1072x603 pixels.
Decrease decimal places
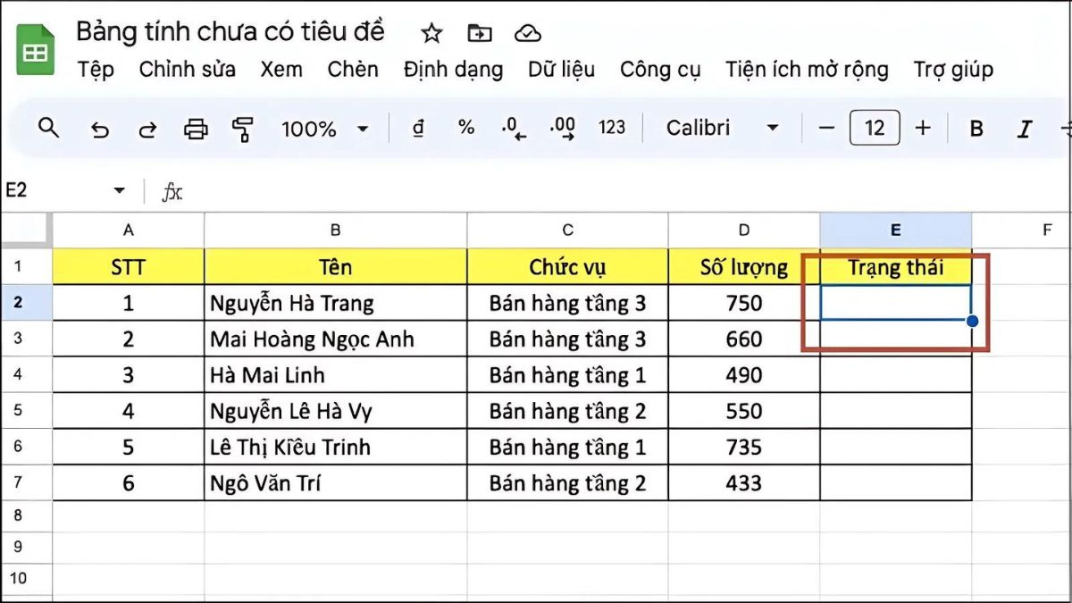click(x=514, y=129)
